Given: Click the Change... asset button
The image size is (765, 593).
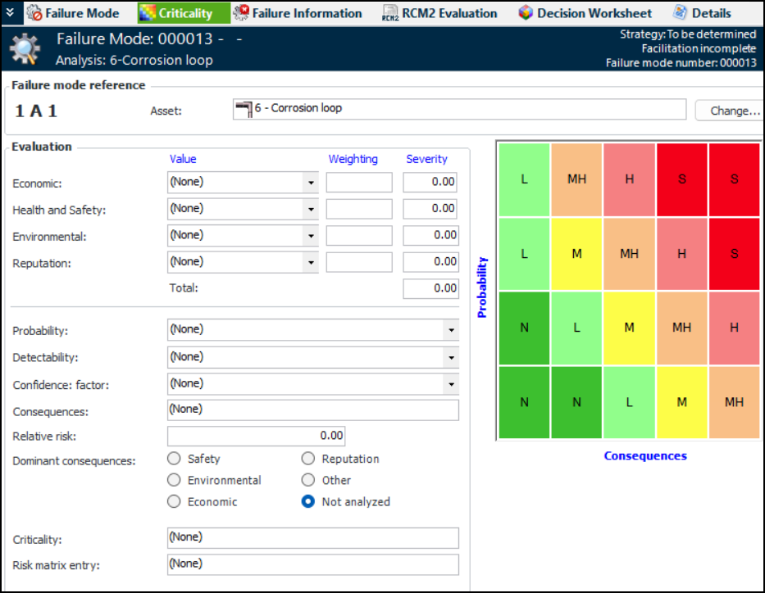Looking at the screenshot, I should 728,111.
